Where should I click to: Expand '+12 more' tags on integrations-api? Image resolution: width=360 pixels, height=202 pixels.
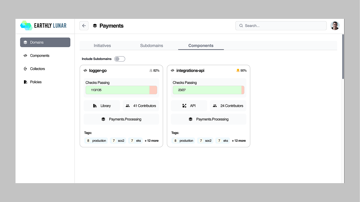coord(239,141)
